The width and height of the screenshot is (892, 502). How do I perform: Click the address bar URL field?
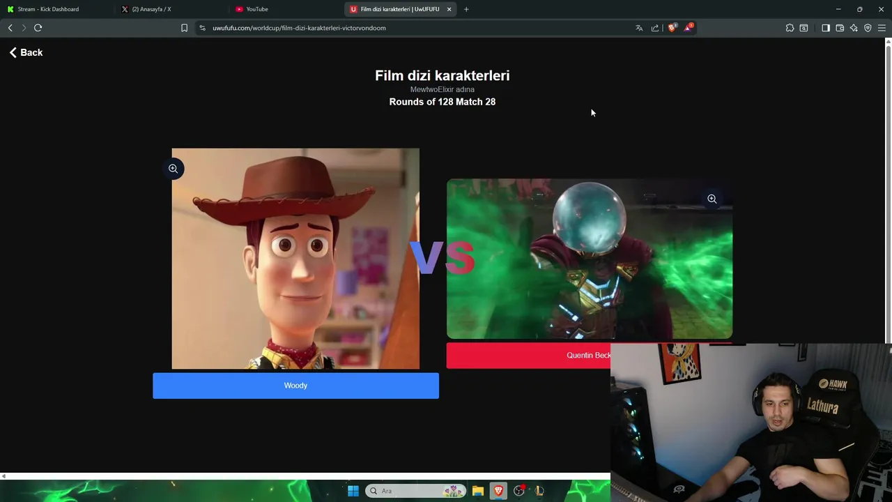[418, 28]
